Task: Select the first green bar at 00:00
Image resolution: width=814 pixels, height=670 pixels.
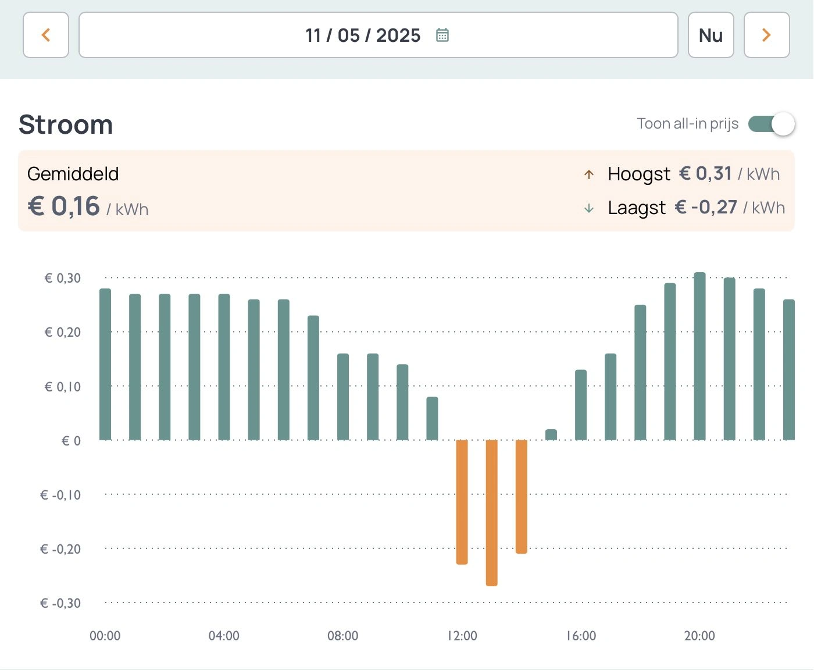Action: pos(105,361)
